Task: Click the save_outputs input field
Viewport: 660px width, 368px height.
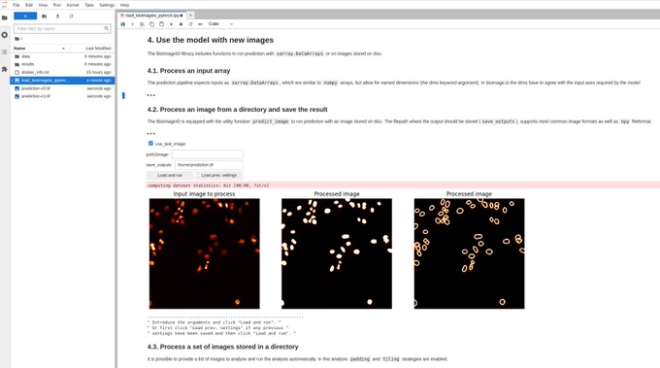Action: tap(209, 165)
